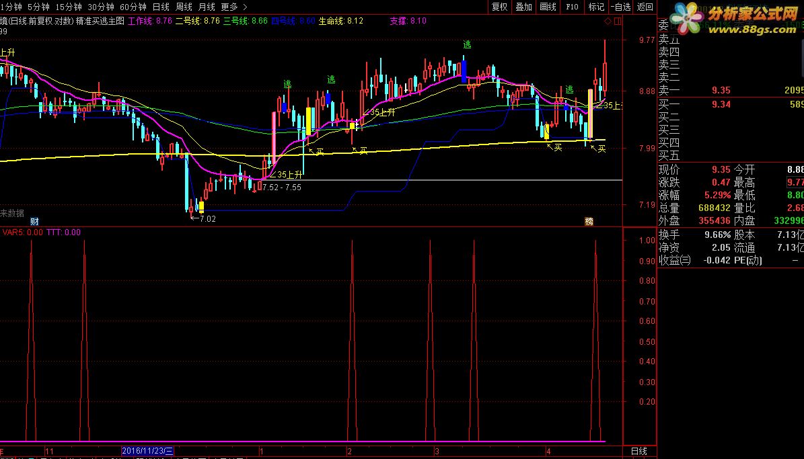804x459 pixels.
Task: Click the red window layout icon
Action: click(x=618, y=21)
